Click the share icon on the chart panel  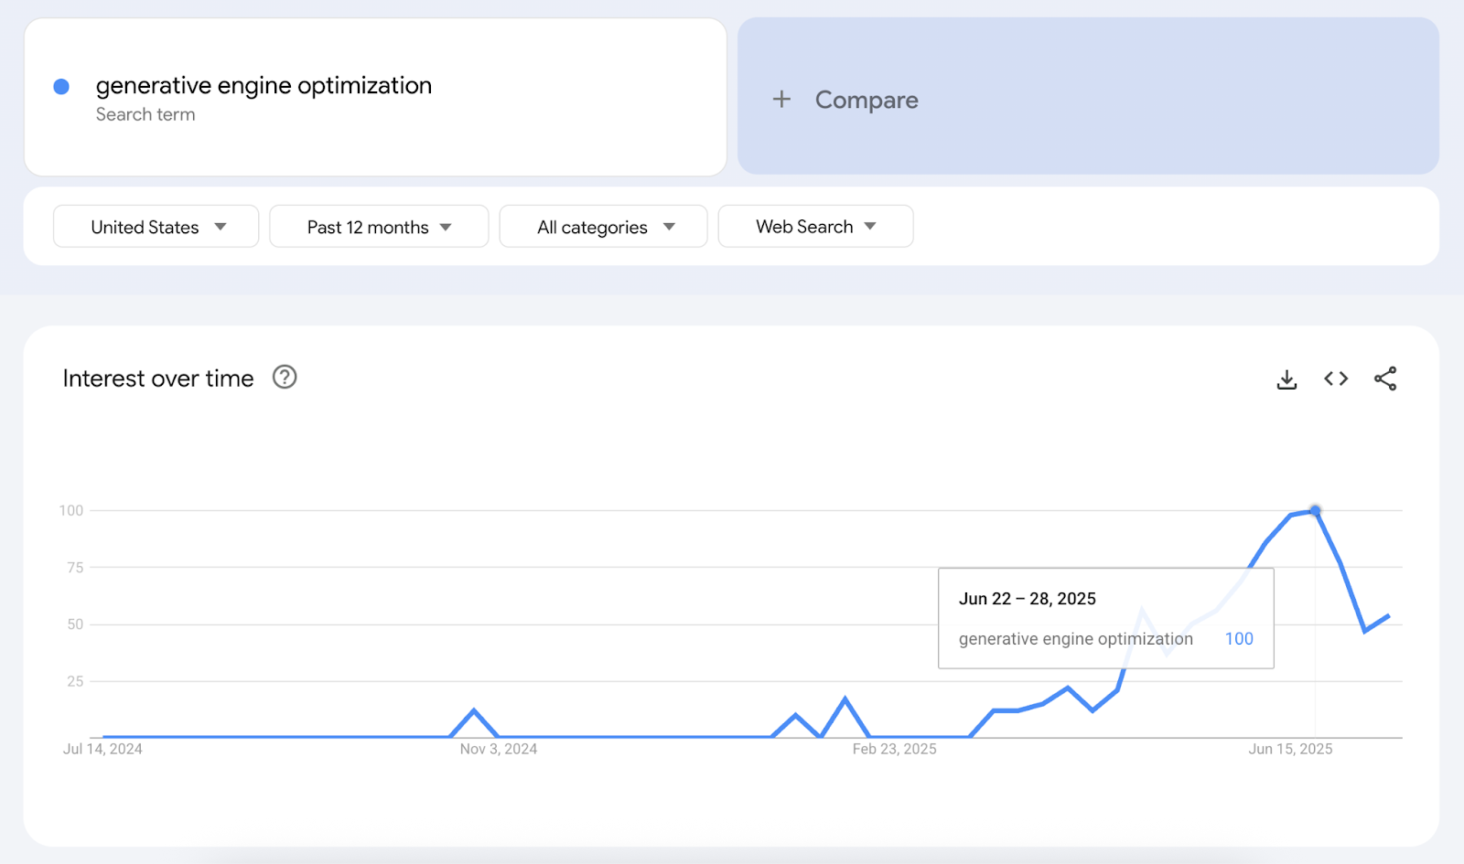coord(1385,378)
